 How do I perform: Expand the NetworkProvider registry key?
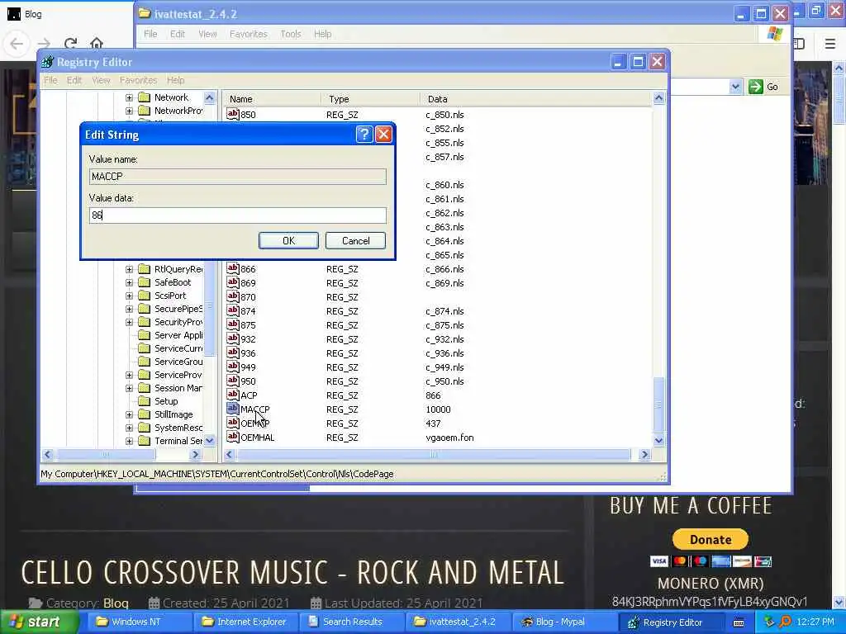coord(129,111)
